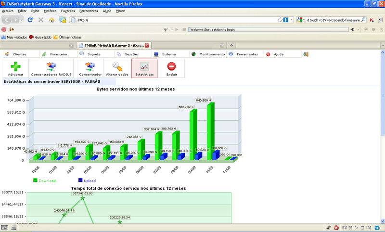Open Alterar dados wrench icon
Viewport: 385px width, 232px height.
[117, 66]
